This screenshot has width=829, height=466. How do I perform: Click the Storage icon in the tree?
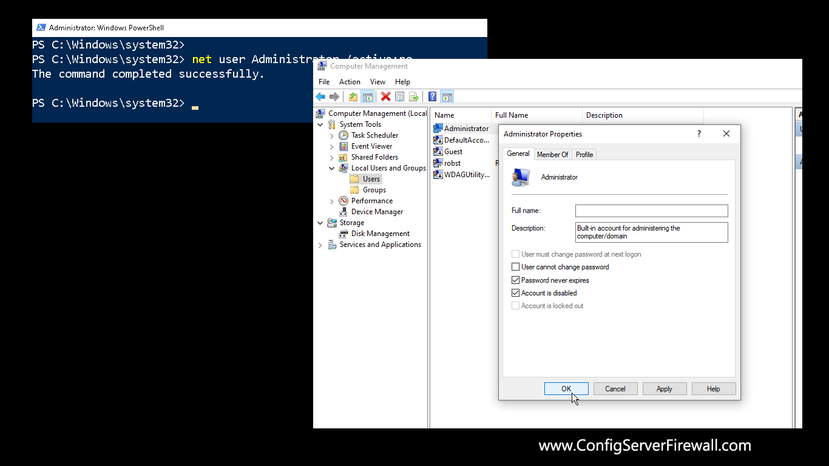332,223
